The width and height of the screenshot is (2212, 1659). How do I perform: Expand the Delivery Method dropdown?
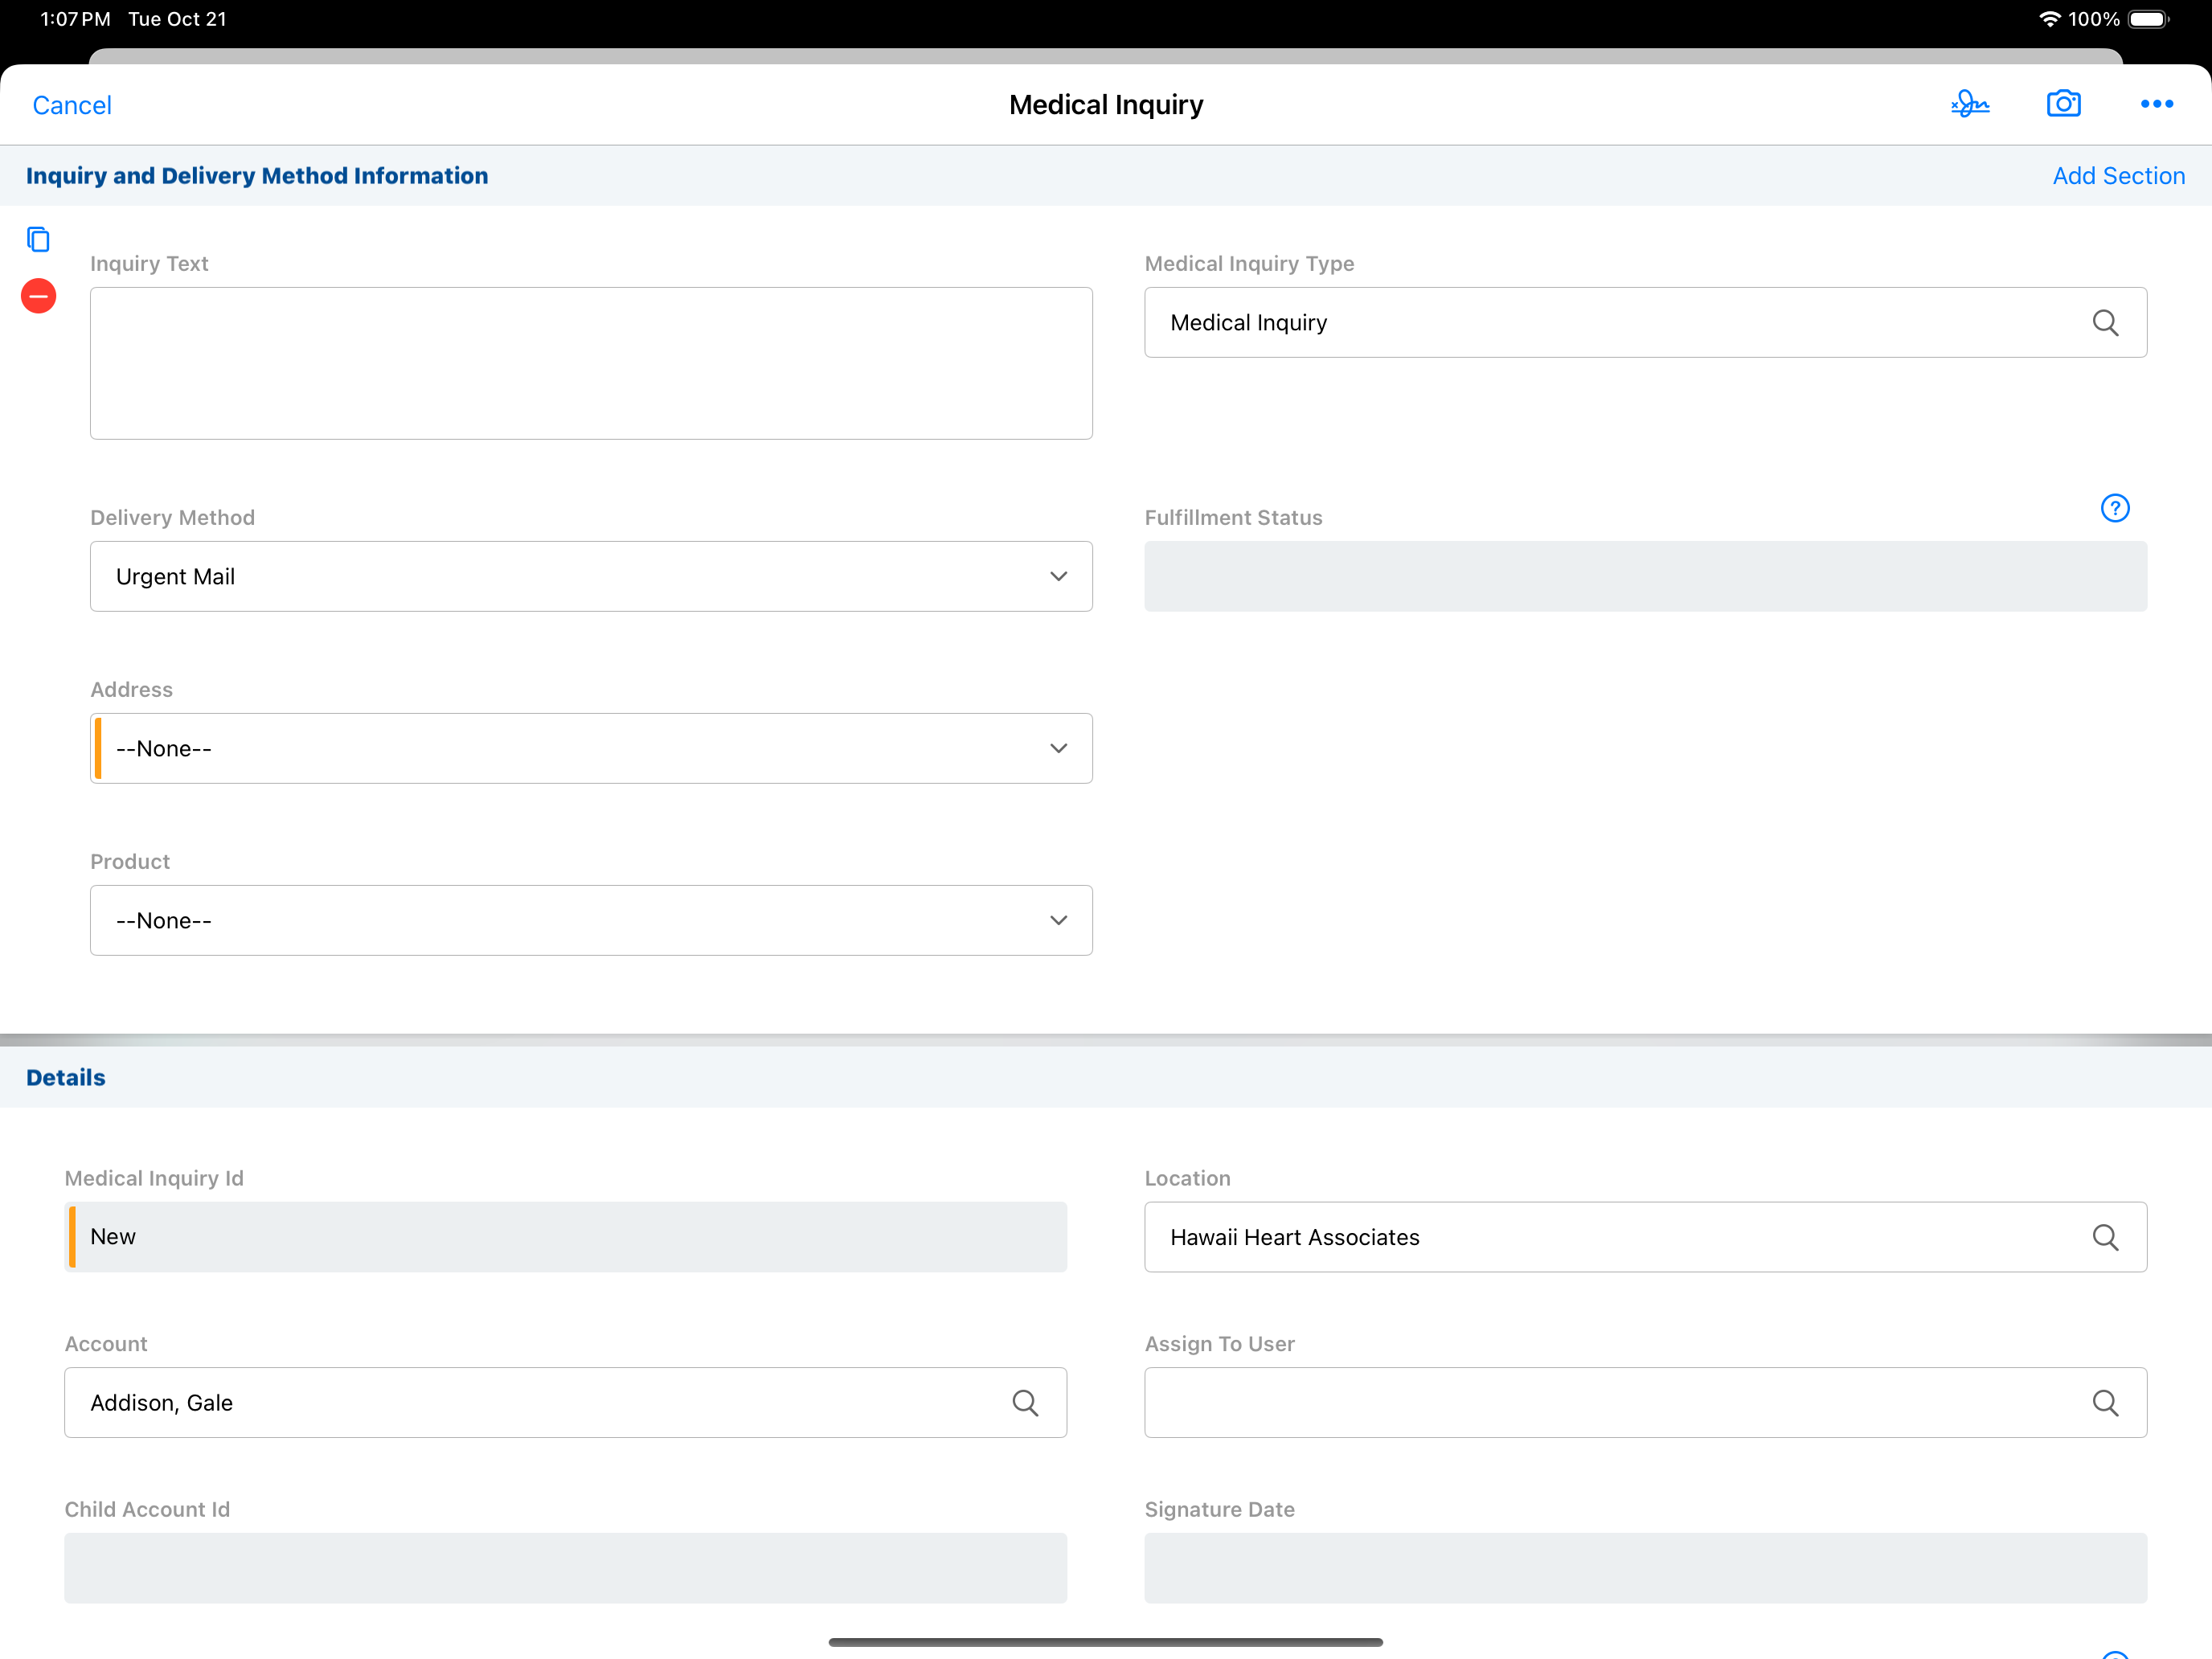click(x=591, y=576)
